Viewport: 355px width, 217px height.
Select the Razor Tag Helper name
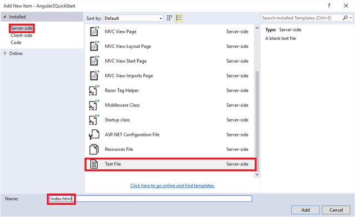[x=121, y=90]
